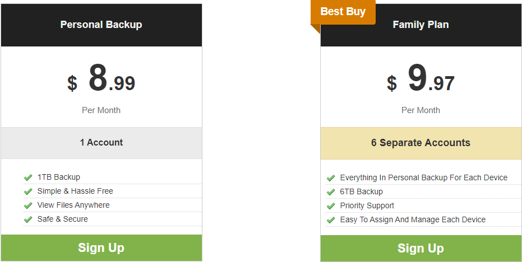Click the checkmark next to Simple & Hassle Free
Screen dimensions: 522x262
[x=28, y=191]
